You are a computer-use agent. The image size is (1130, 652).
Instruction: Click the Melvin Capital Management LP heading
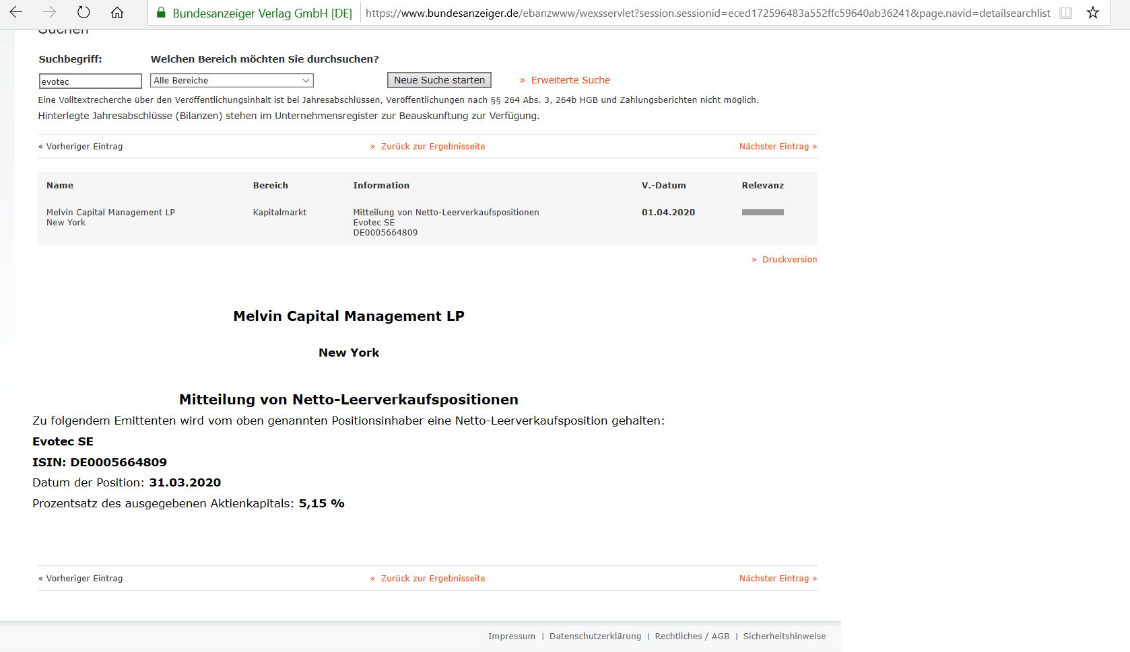tap(349, 316)
